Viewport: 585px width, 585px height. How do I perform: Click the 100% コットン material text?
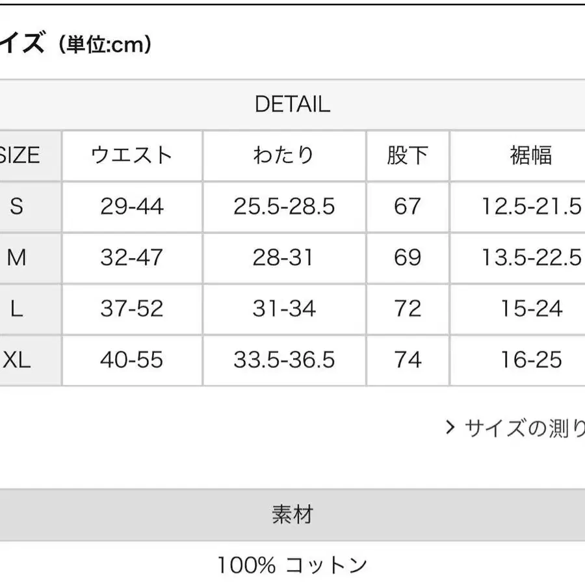(292, 565)
